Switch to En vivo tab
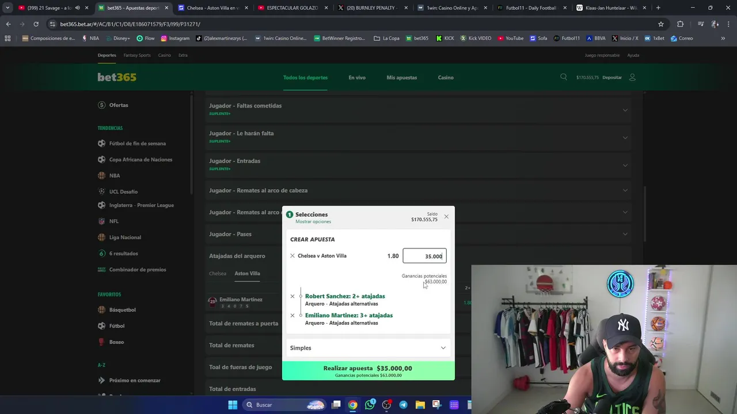Viewport: 737px width, 414px height. click(357, 78)
